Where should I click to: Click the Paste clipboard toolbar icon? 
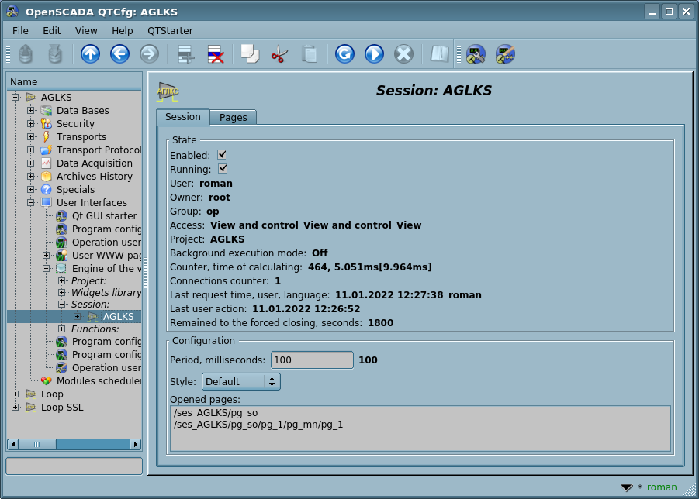coord(310,54)
